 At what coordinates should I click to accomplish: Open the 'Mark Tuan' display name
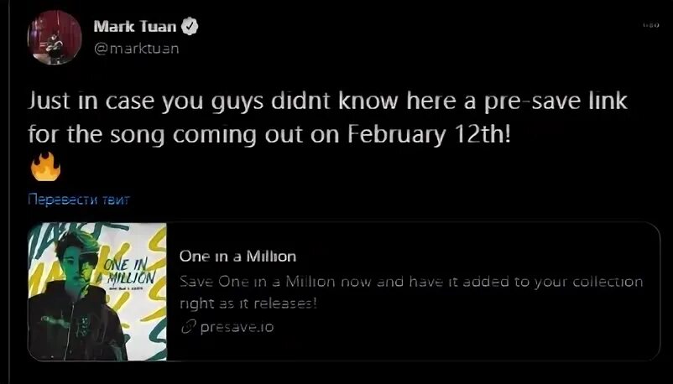(x=134, y=27)
